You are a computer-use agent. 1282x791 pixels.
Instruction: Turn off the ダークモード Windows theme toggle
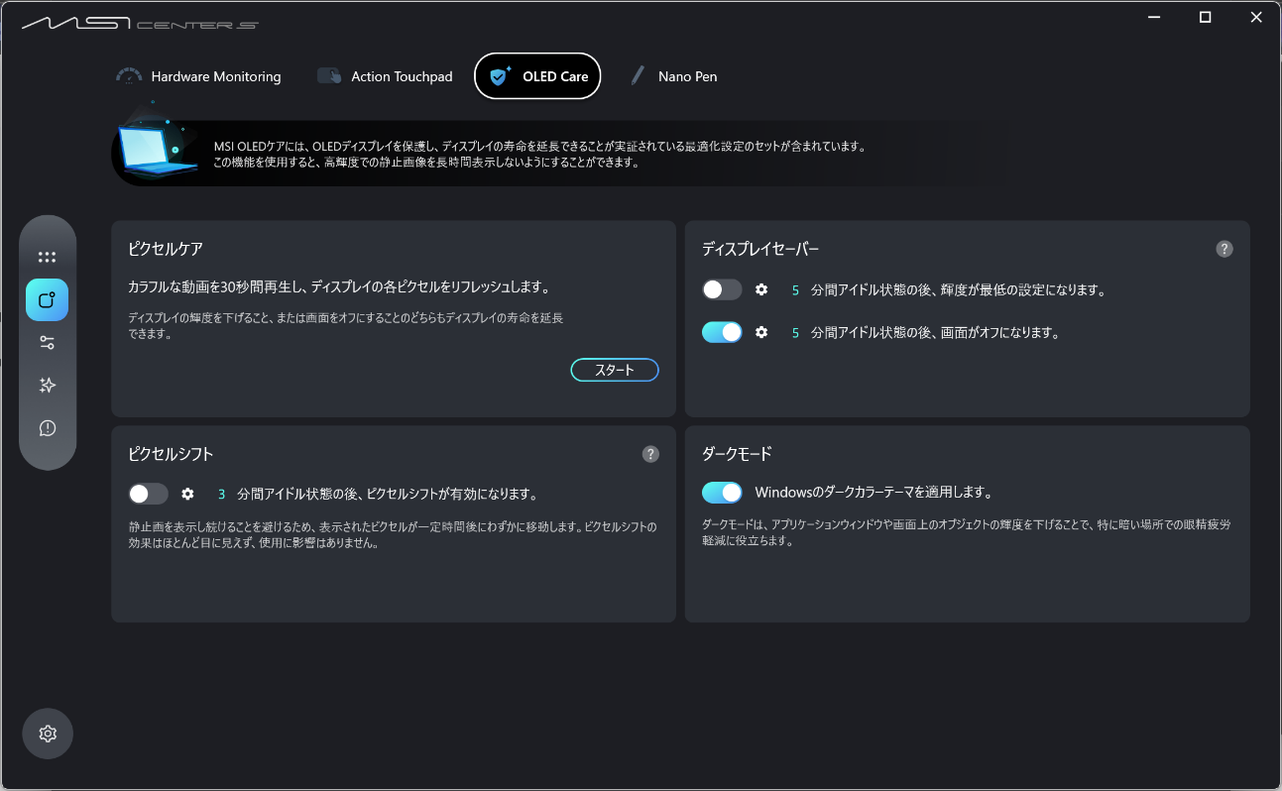(722, 492)
